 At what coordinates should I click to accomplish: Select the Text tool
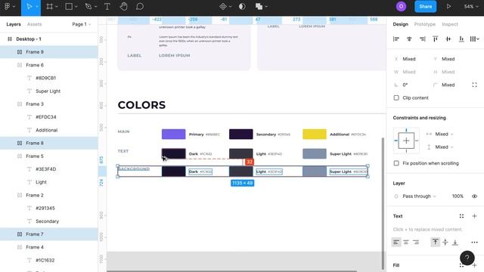pos(107,7)
